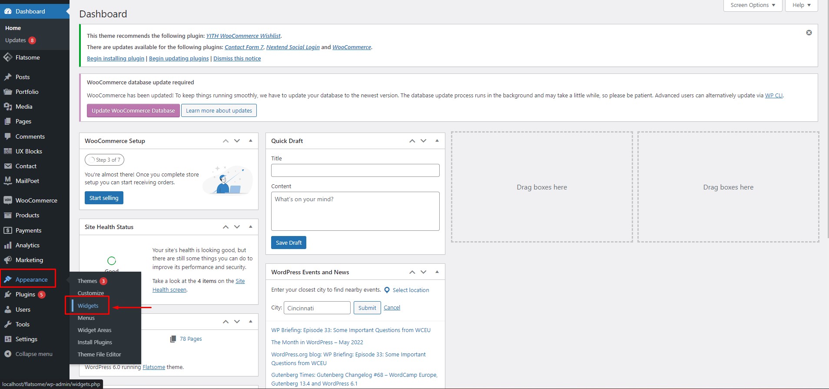Click the Settings sliders icon

tap(8, 339)
